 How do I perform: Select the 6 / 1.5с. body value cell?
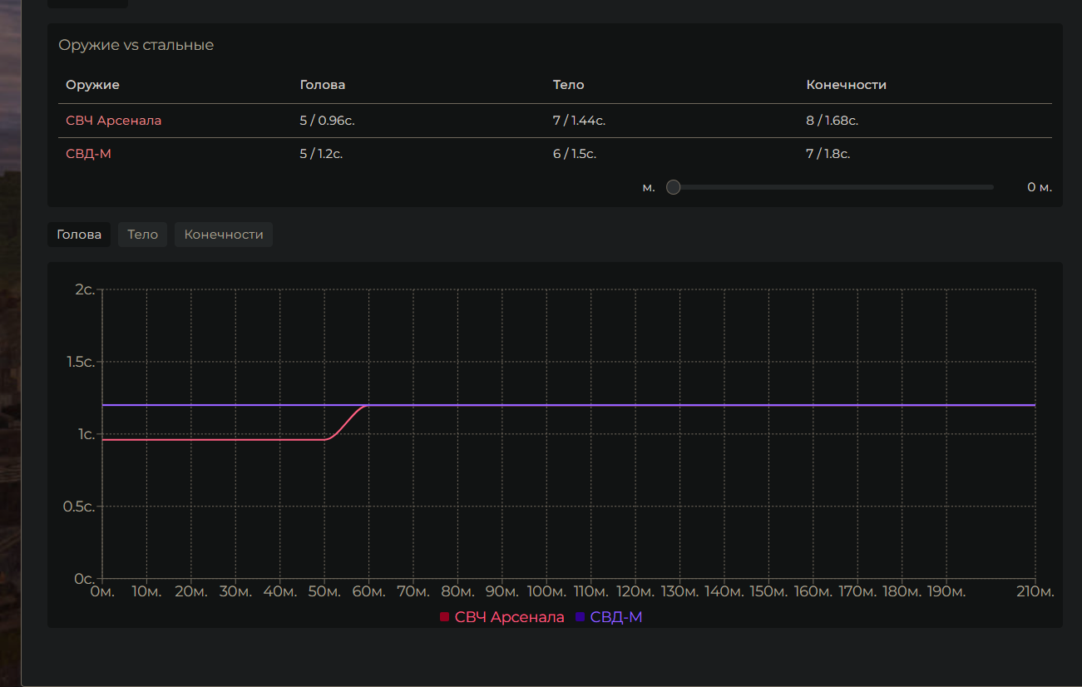coord(575,154)
